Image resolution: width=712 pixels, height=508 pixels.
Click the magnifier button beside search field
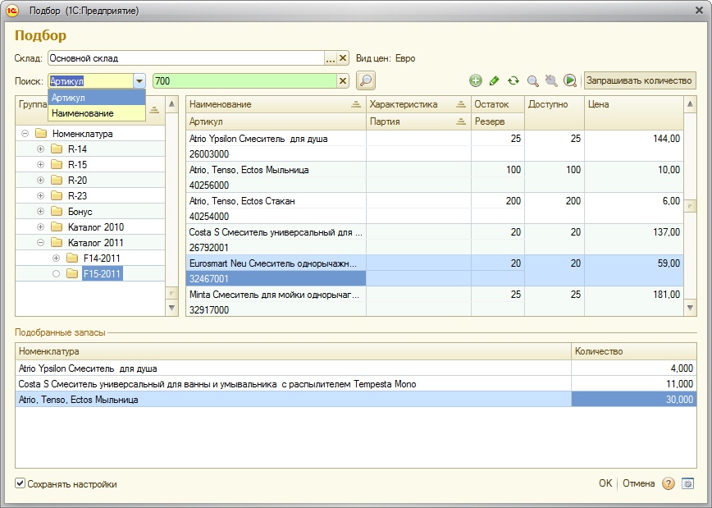click(x=366, y=80)
